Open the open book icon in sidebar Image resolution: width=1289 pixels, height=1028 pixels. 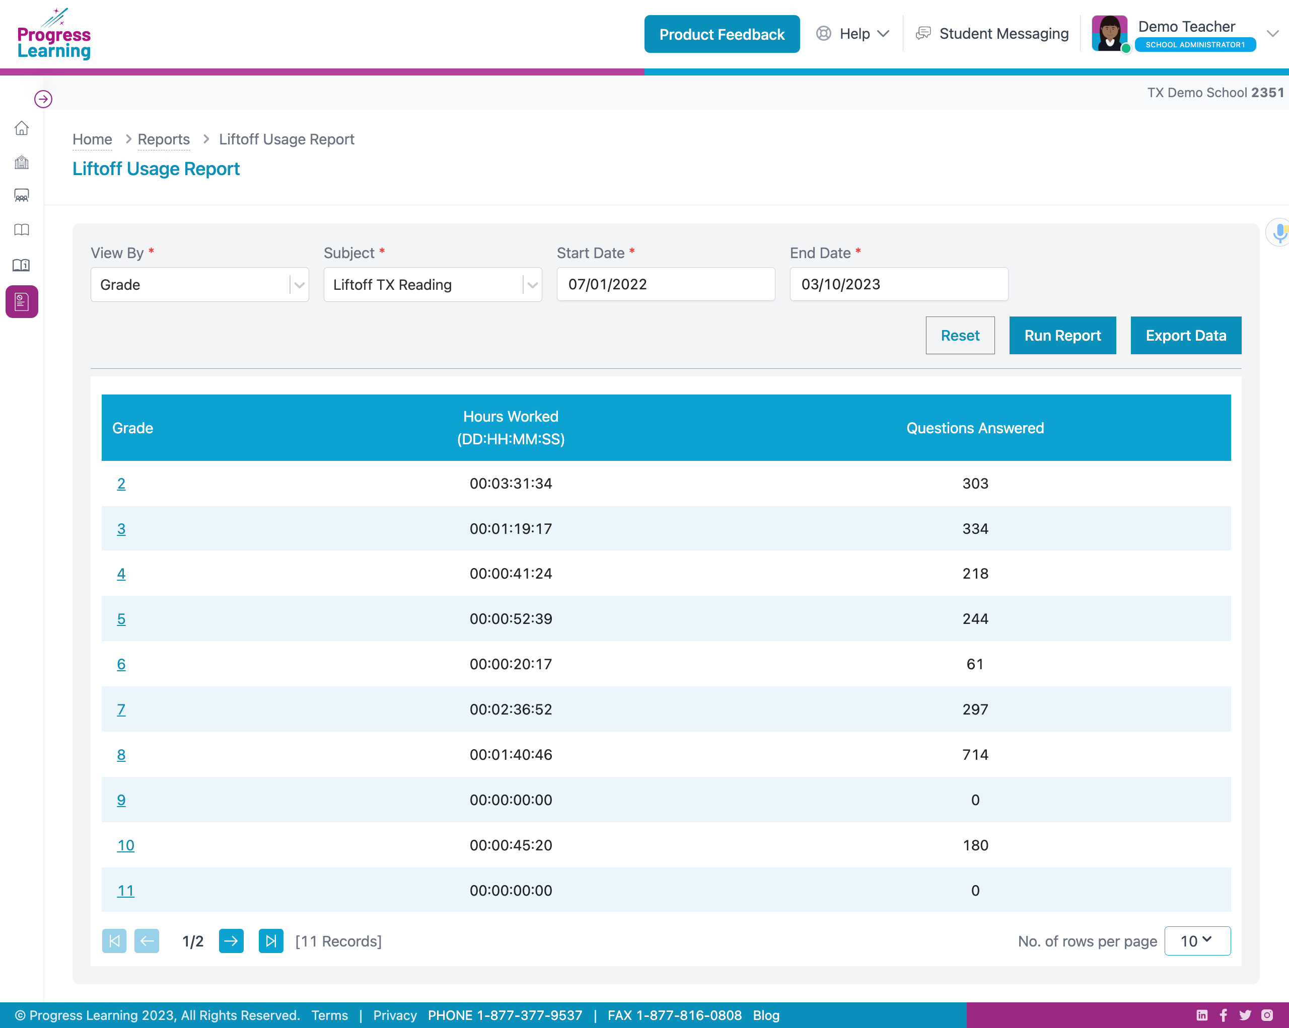tap(22, 230)
